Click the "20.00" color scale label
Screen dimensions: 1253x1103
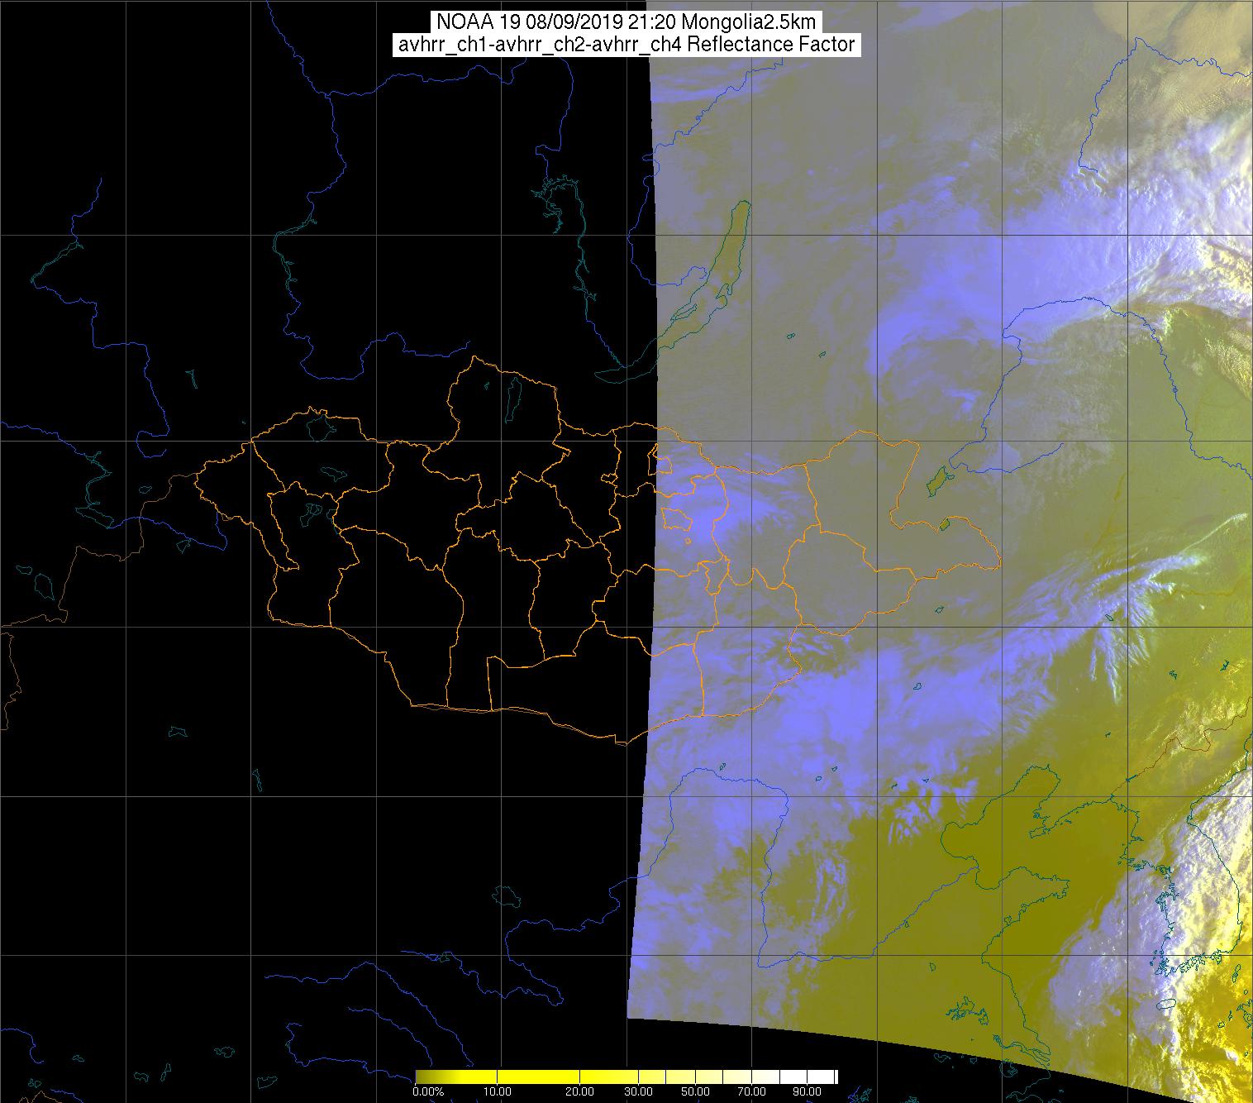tap(579, 1091)
